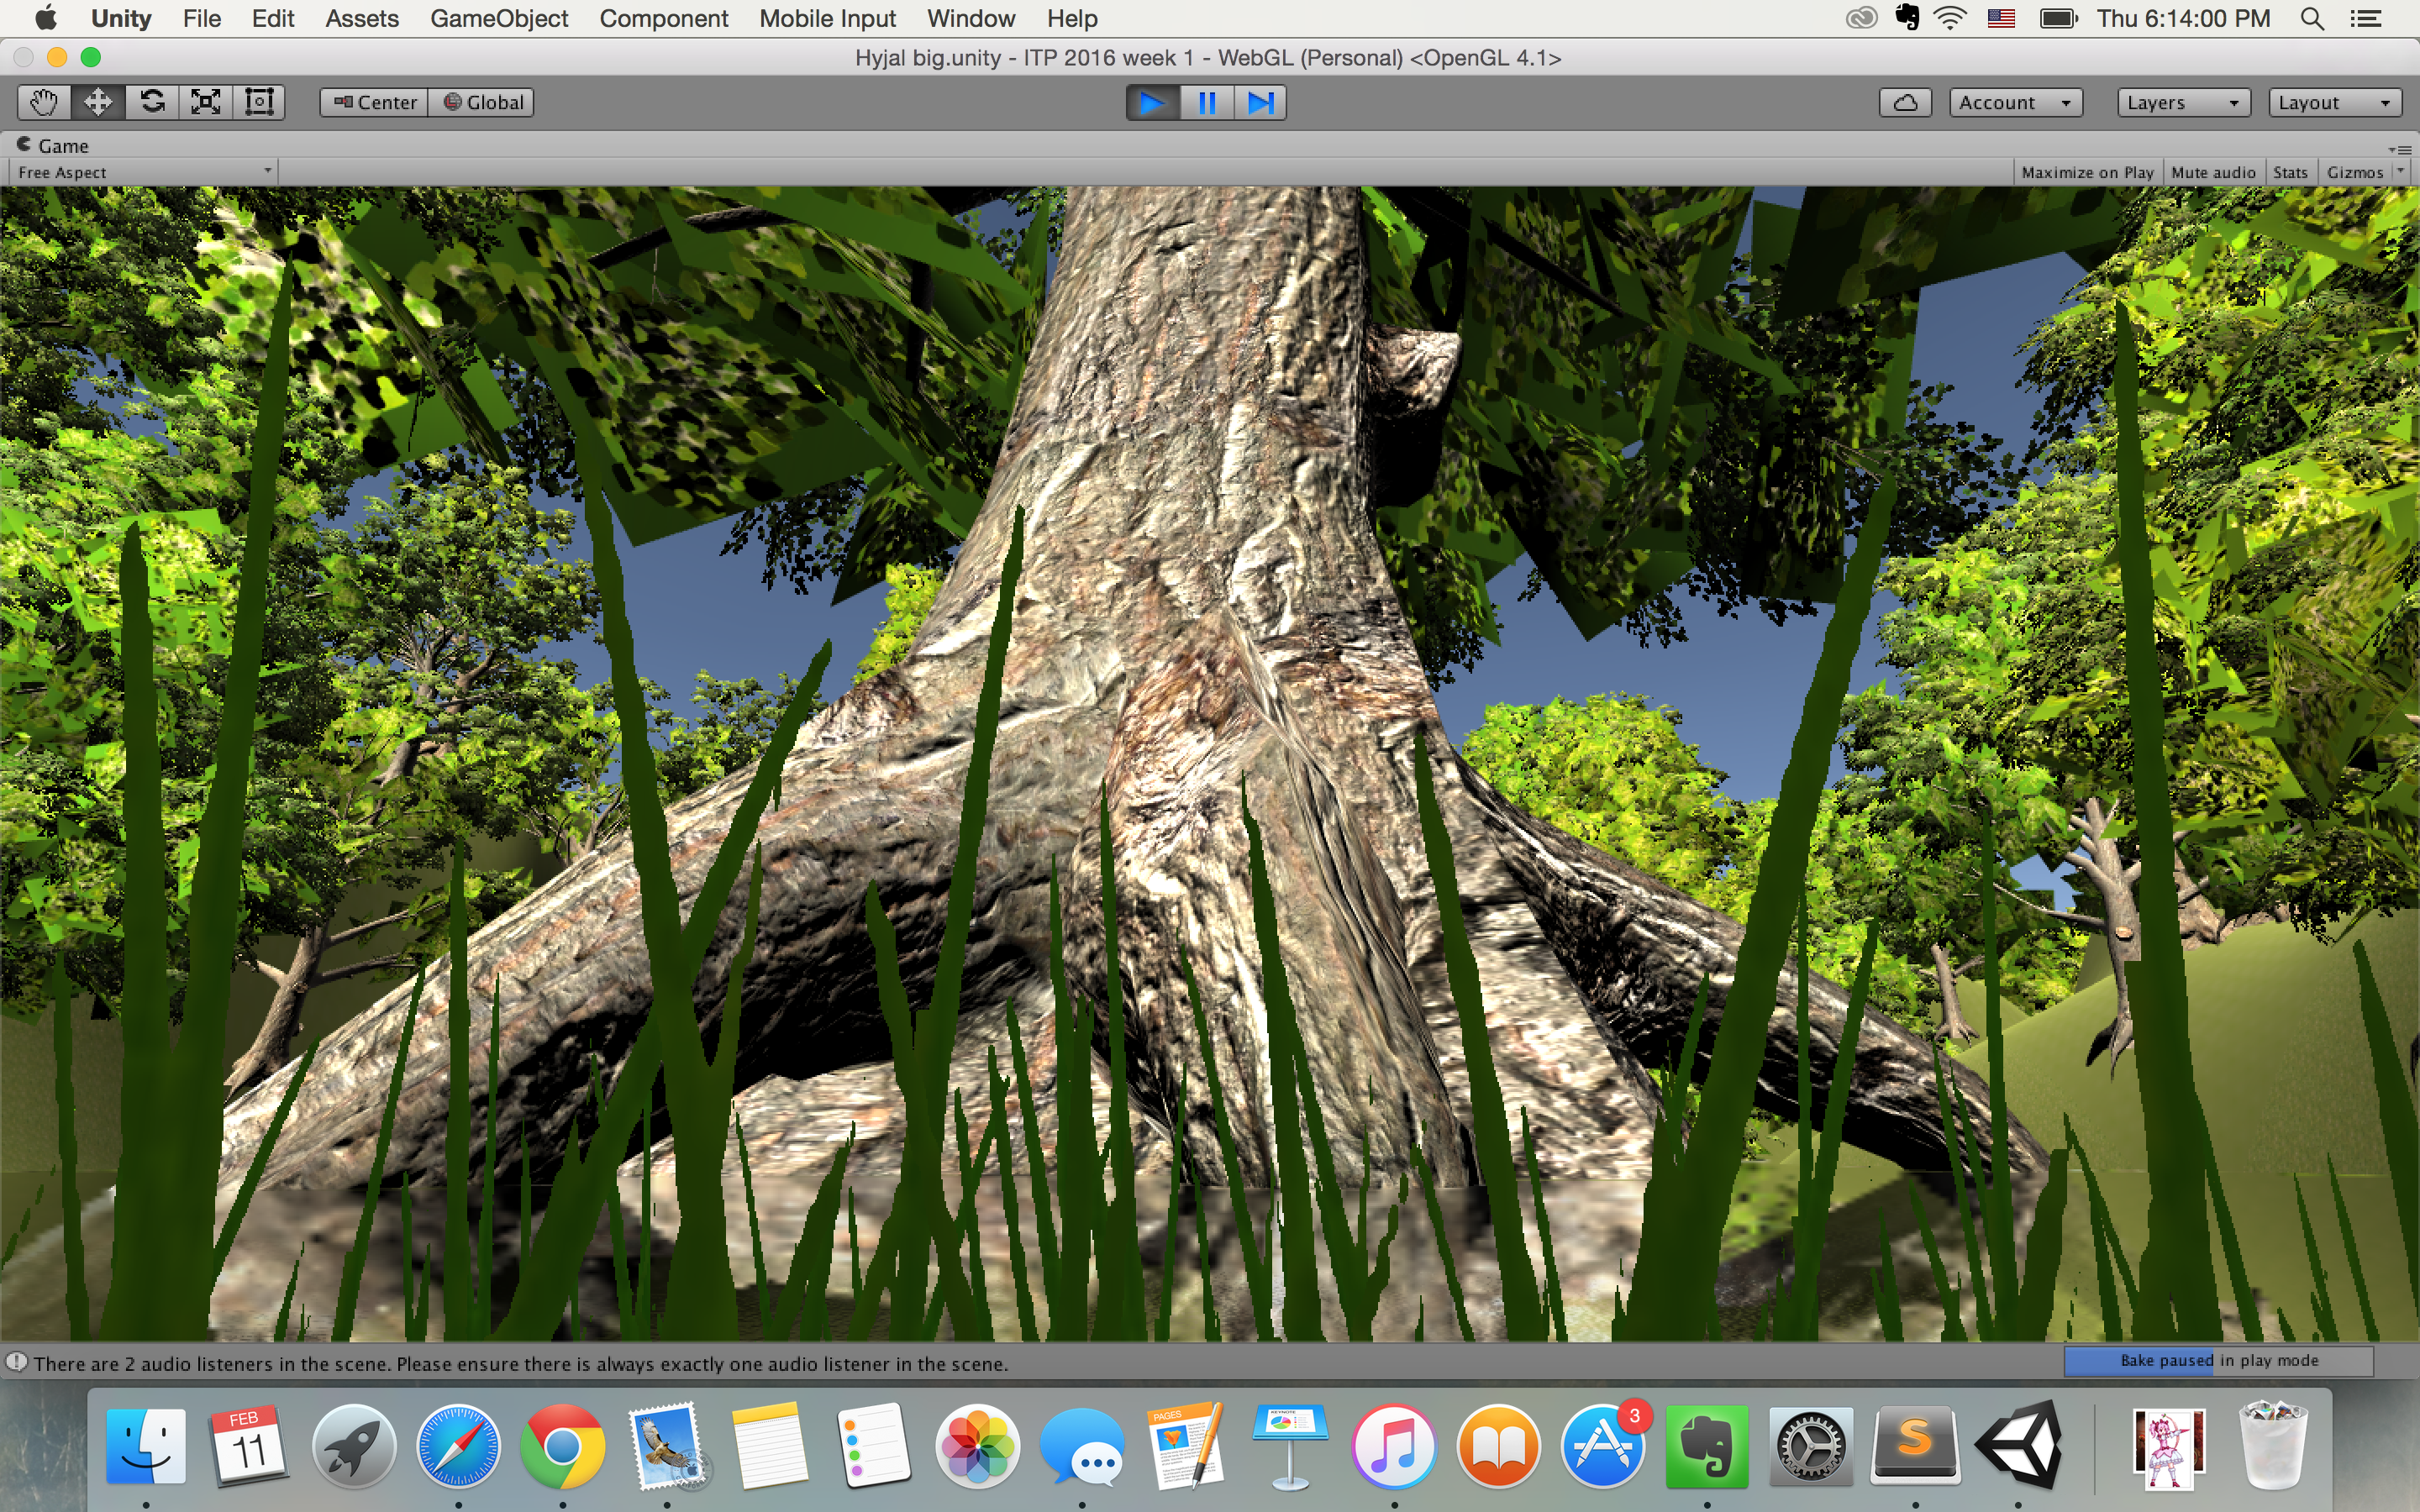Click the battery status icon
2420x1512 pixels.
2059,18
